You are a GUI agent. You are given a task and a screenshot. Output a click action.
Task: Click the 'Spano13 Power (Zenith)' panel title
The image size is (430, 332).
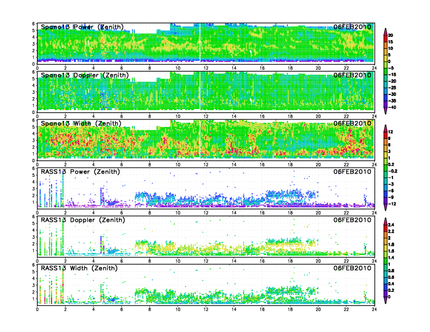[82, 27]
